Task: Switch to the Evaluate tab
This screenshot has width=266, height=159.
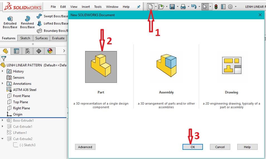Action: [x=58, y=38]
